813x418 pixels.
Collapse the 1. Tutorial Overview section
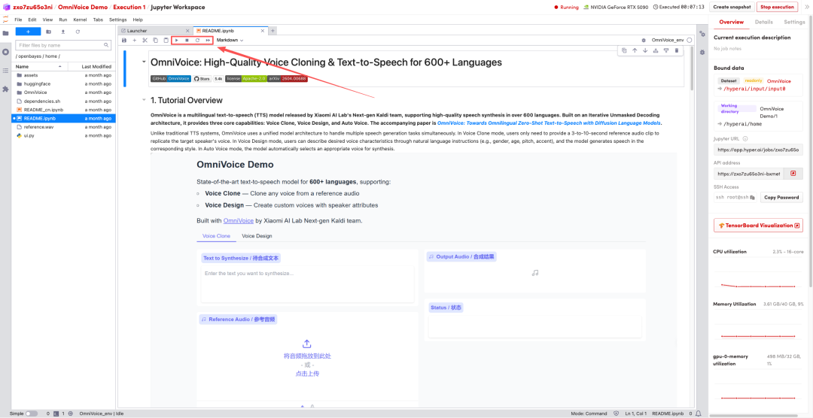144,100
